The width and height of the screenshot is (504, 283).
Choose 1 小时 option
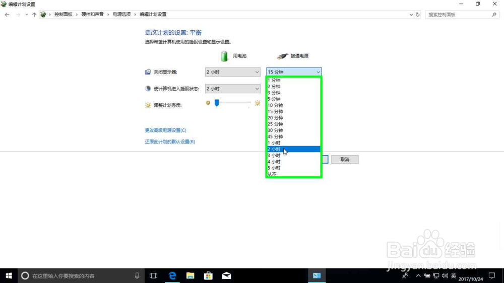click(294, 143)
